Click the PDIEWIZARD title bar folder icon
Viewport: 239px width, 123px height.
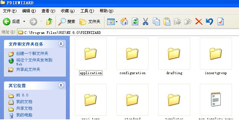point(3,3)
